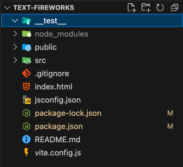Collapse the __test__ folder chevron

(15, 21)
